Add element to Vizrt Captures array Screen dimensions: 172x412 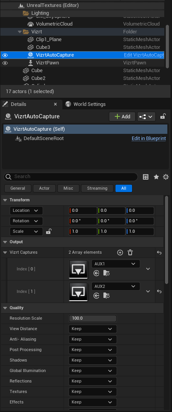[x=120, y=253]
